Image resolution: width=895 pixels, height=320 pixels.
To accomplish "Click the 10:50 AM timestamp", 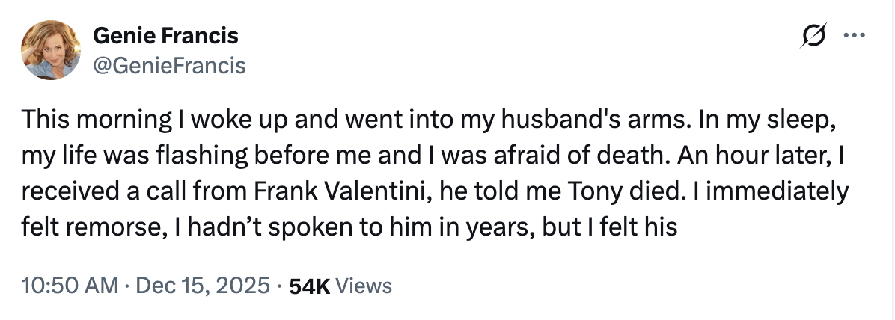I will [x=70, y=285].
